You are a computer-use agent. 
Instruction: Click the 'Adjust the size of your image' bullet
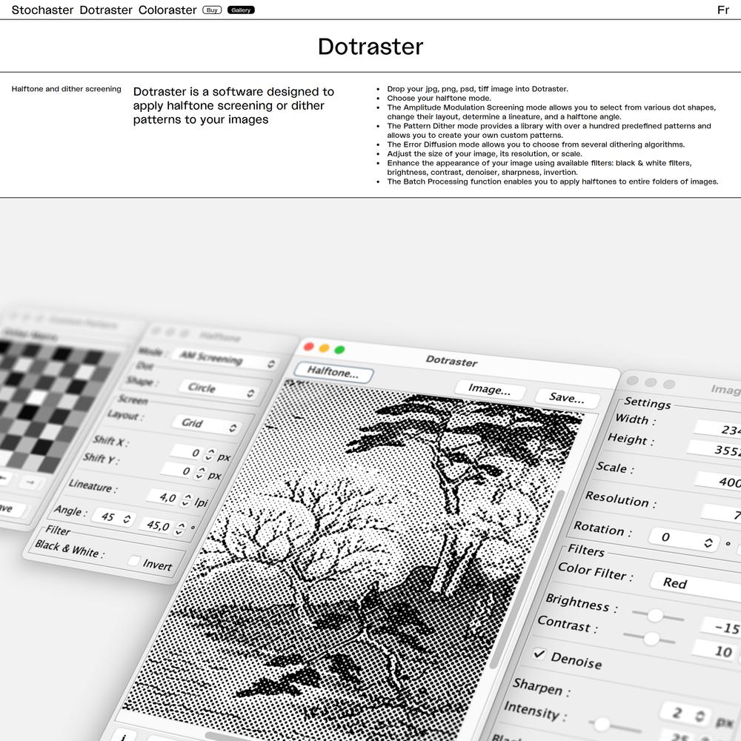(x=485, y=153)
